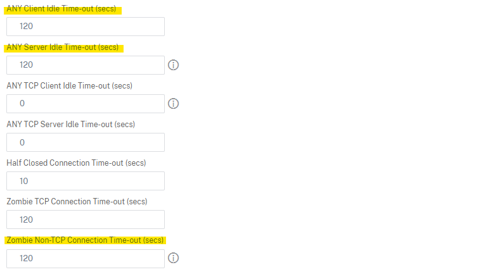Select the Zombie Non-TCP Connection Time-out input
Viewport: 488px width, 272px height.
[86, 258]
